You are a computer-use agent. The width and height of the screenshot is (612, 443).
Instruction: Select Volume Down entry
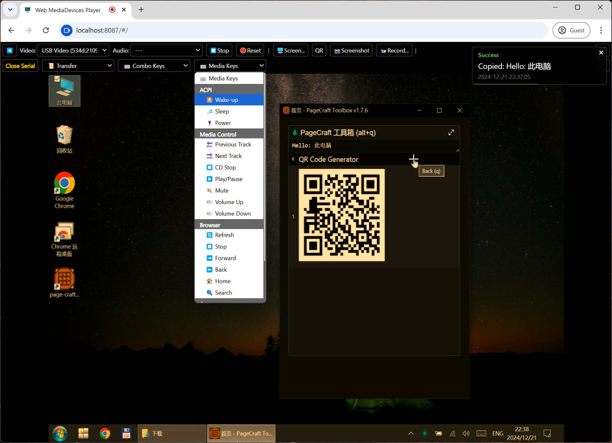coord(229,213)
